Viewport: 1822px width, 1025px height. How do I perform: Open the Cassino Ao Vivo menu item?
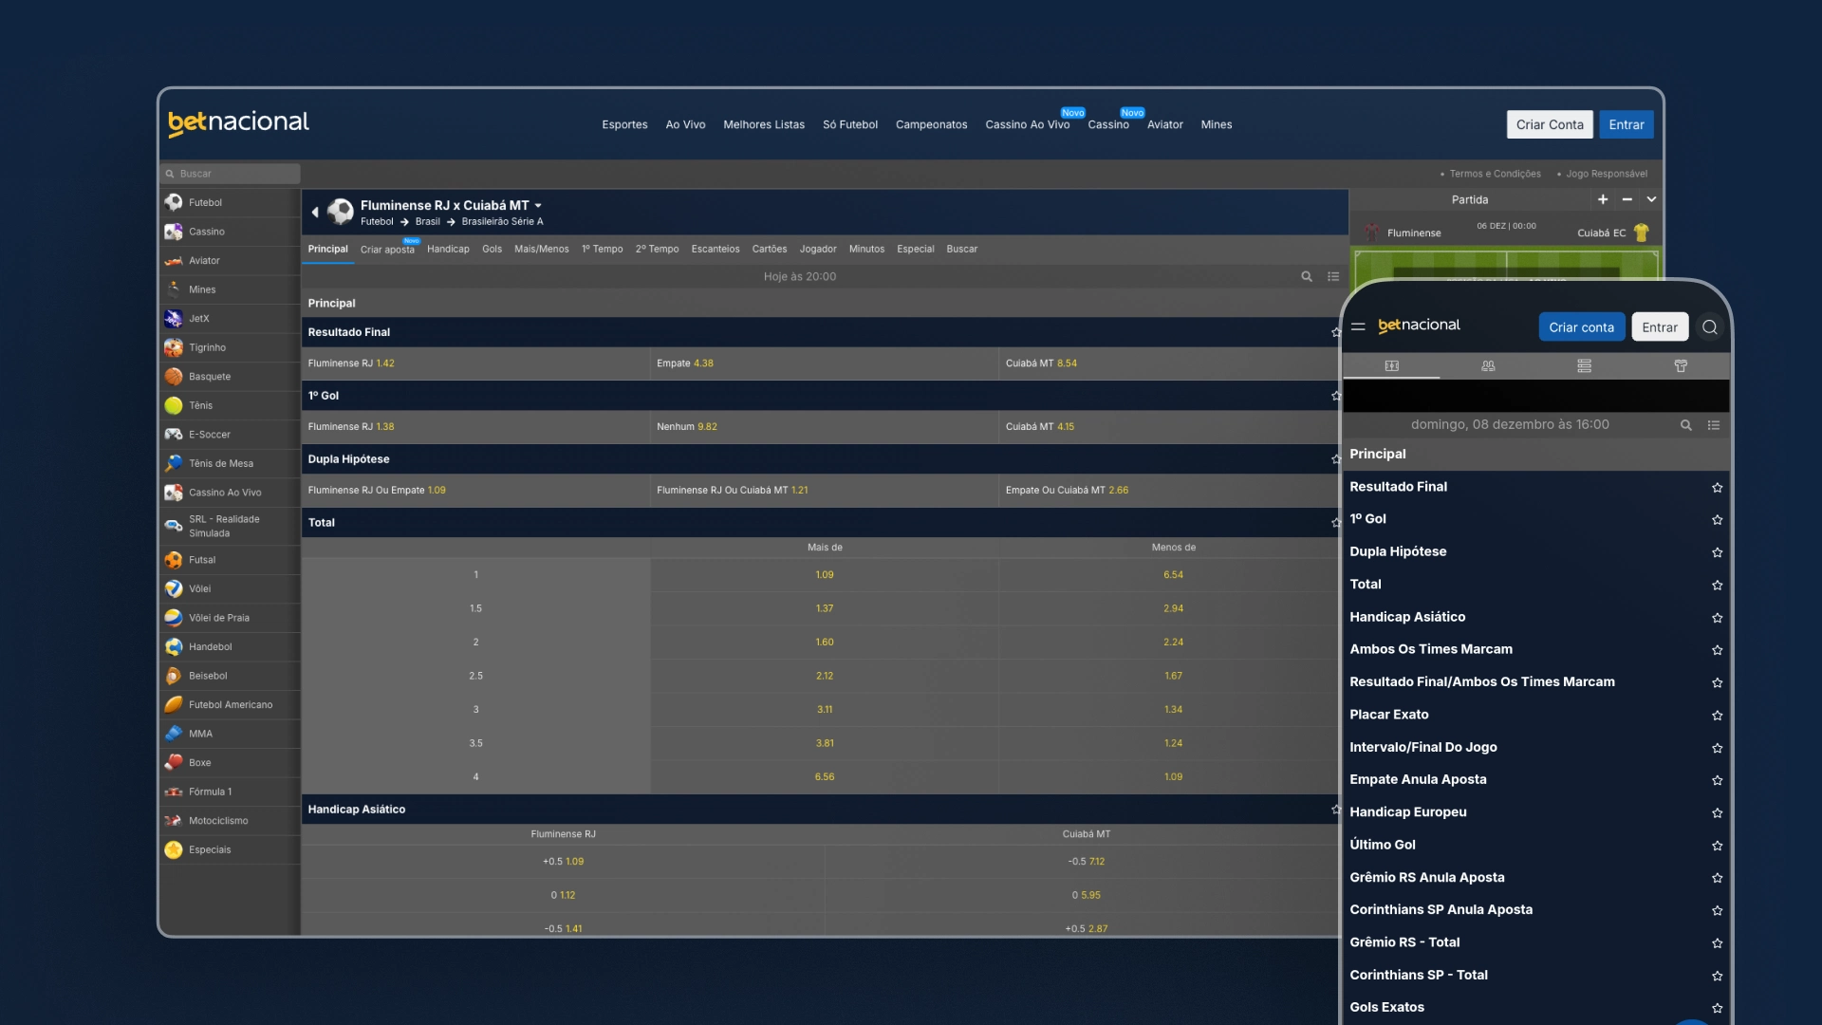click(1028, 125)
